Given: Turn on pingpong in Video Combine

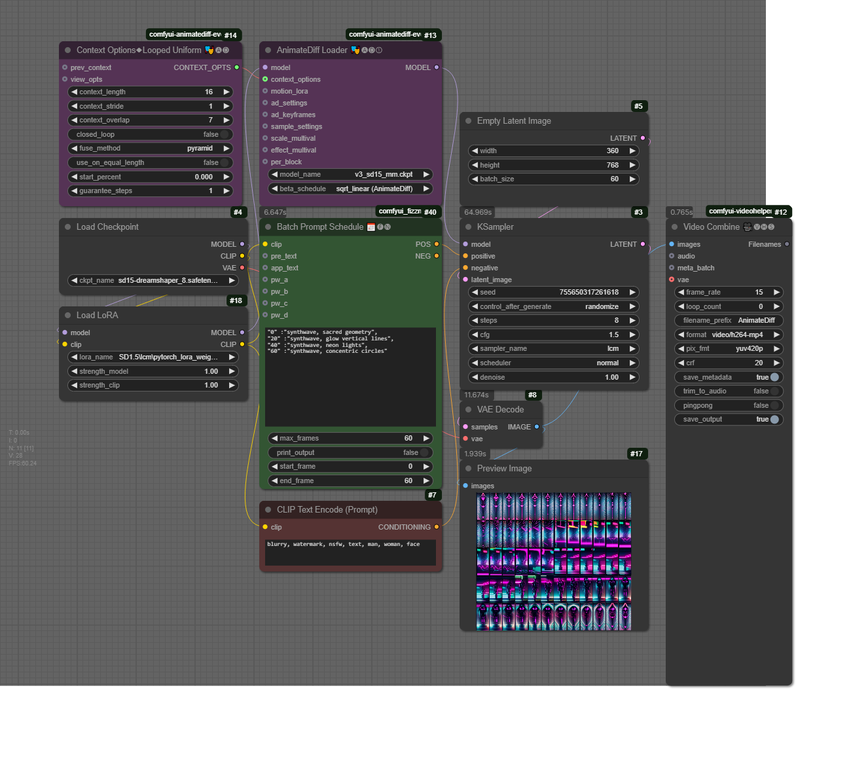Looking at the screenshot, I should coord(774,406).
